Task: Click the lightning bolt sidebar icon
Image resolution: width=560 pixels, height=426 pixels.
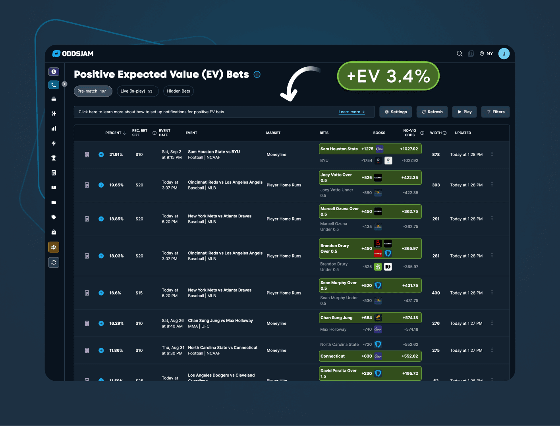Action: tap(54, 143)
